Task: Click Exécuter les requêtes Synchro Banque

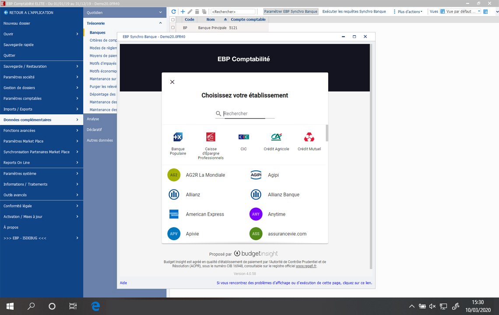Action: (354, 11)
